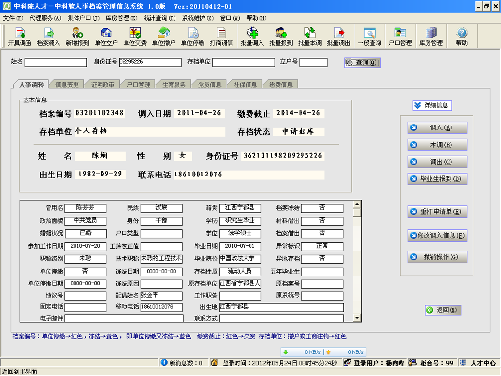This screenshot has height=376, width=501.
Task: Open 库房管理 from the toolbar
Action: pos(431,36)
